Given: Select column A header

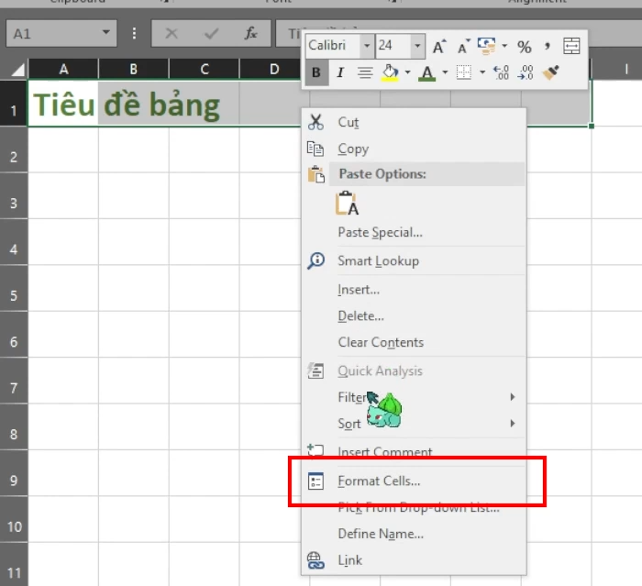Looking at the screenshot, I should point(63,69).
